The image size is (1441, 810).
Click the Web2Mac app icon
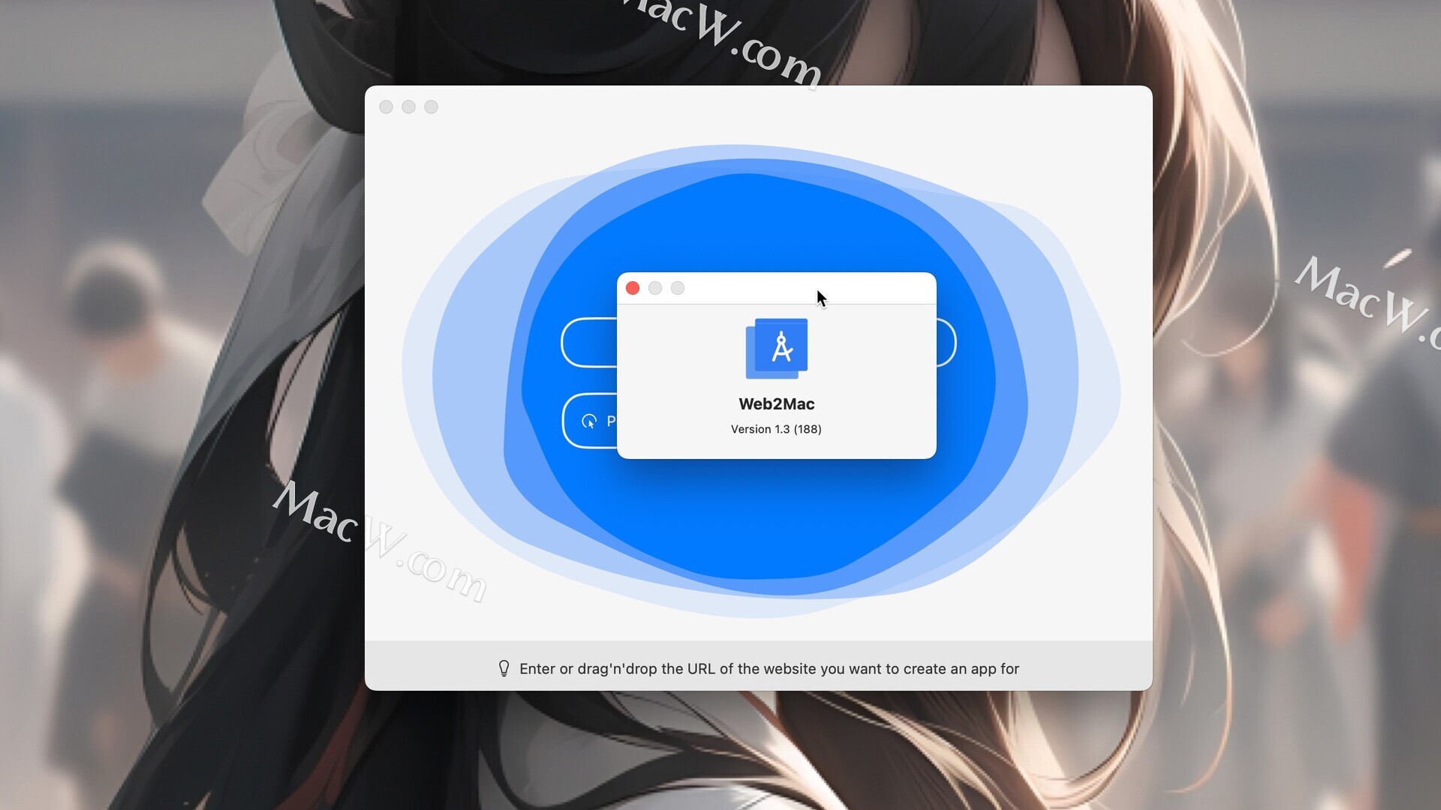coord(777,349)
